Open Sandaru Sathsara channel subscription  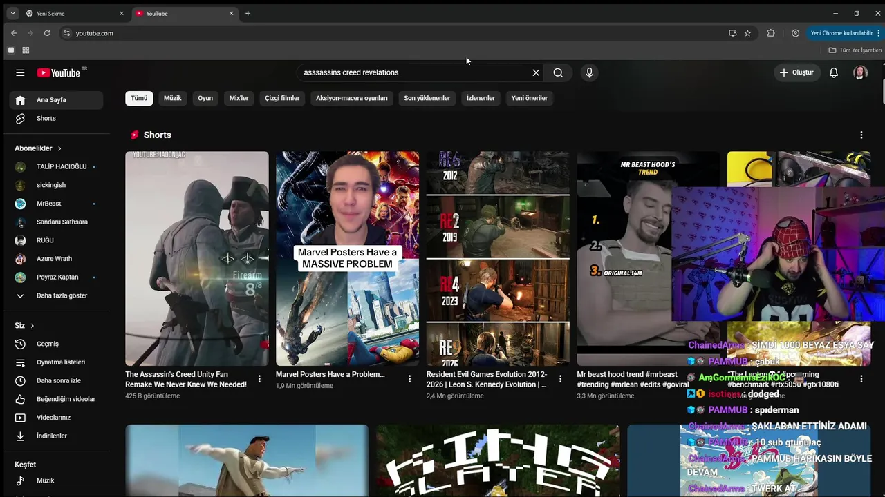56,222
